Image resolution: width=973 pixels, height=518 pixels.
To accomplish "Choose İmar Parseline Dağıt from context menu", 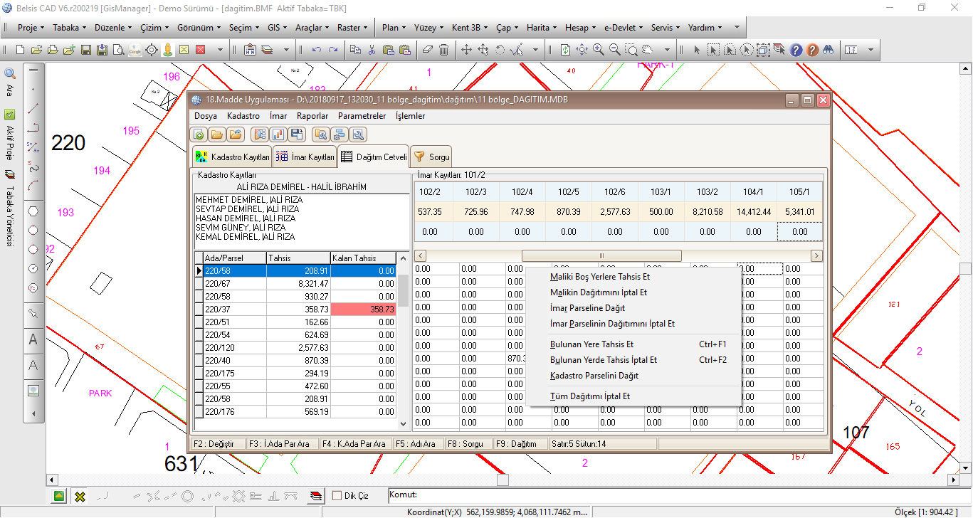I will [x=633, y=308].
